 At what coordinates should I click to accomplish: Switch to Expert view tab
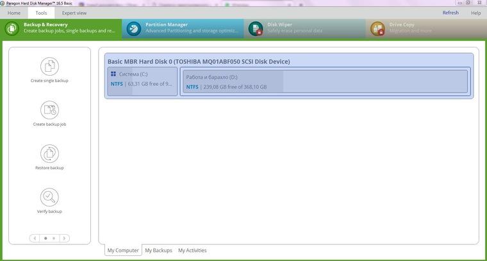coord(74,13)
